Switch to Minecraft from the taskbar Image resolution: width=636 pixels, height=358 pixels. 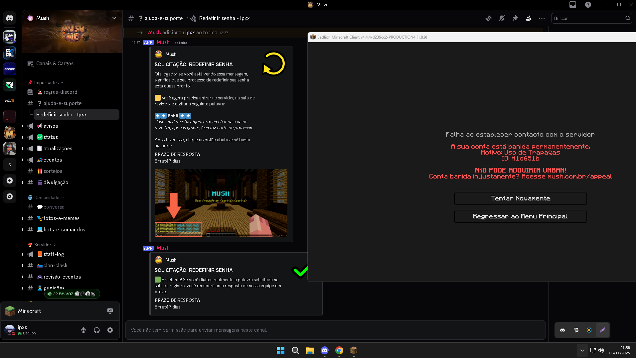click(x=354, y=350)
